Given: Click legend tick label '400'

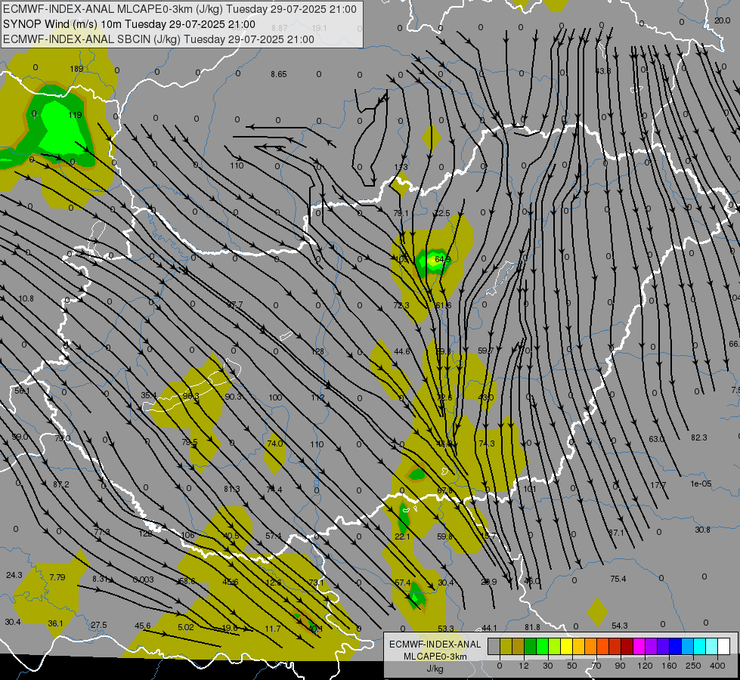Looking at the screenshot, I should (717, 666).
